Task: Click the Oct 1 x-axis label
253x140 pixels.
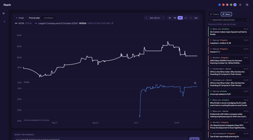Action: 136,123
